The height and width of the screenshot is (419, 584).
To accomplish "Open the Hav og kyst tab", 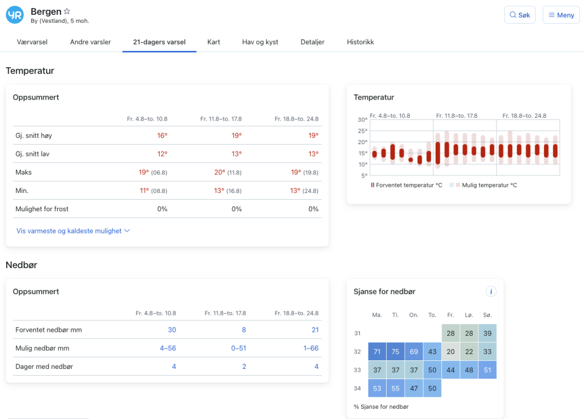I will (x=260, y=42).
